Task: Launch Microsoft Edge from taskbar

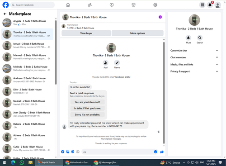Action: point(13,162)
